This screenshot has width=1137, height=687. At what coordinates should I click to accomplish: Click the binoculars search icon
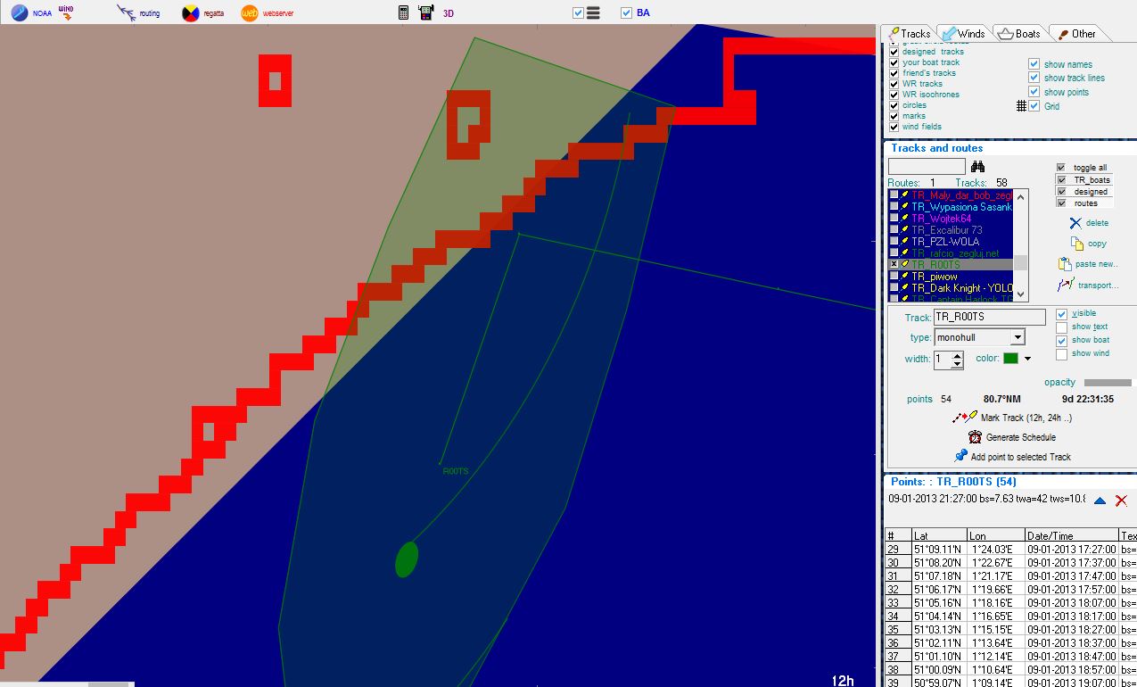[x=977, y=167]
